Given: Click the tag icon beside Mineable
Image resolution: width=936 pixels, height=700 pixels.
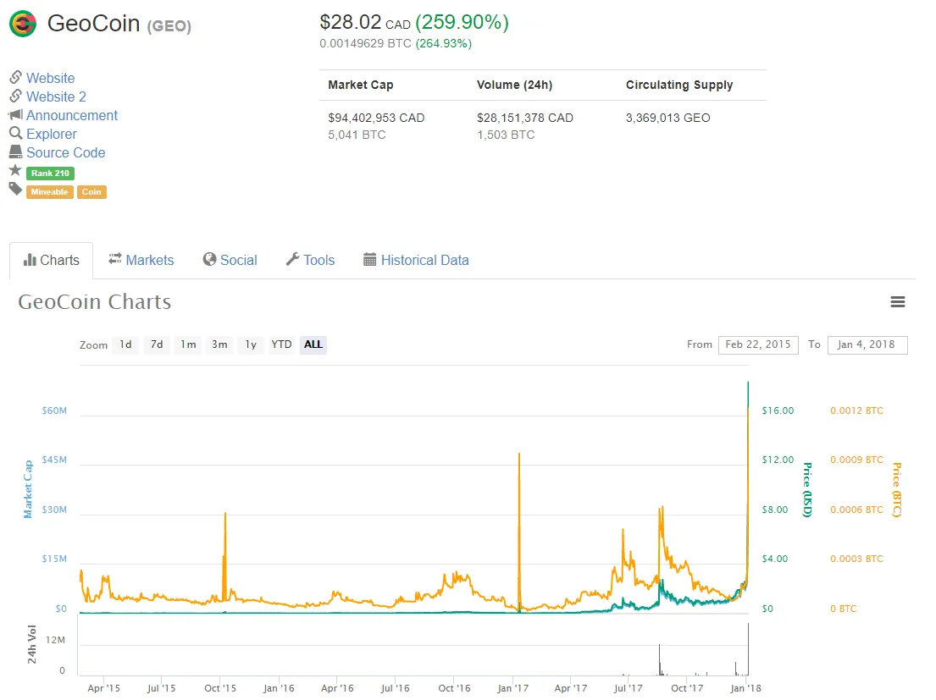Looking at the screenshot, I should 15,190.
